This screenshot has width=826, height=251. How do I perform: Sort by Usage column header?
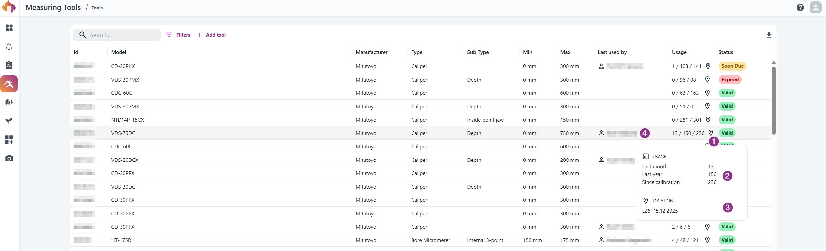point(679,52)
